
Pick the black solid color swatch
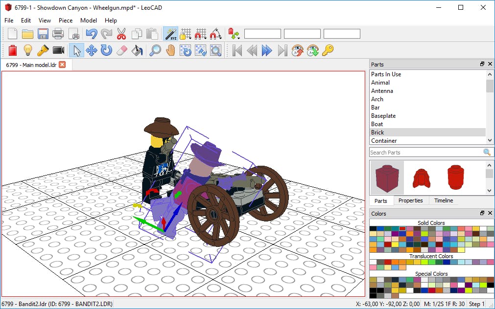(373, 229)
